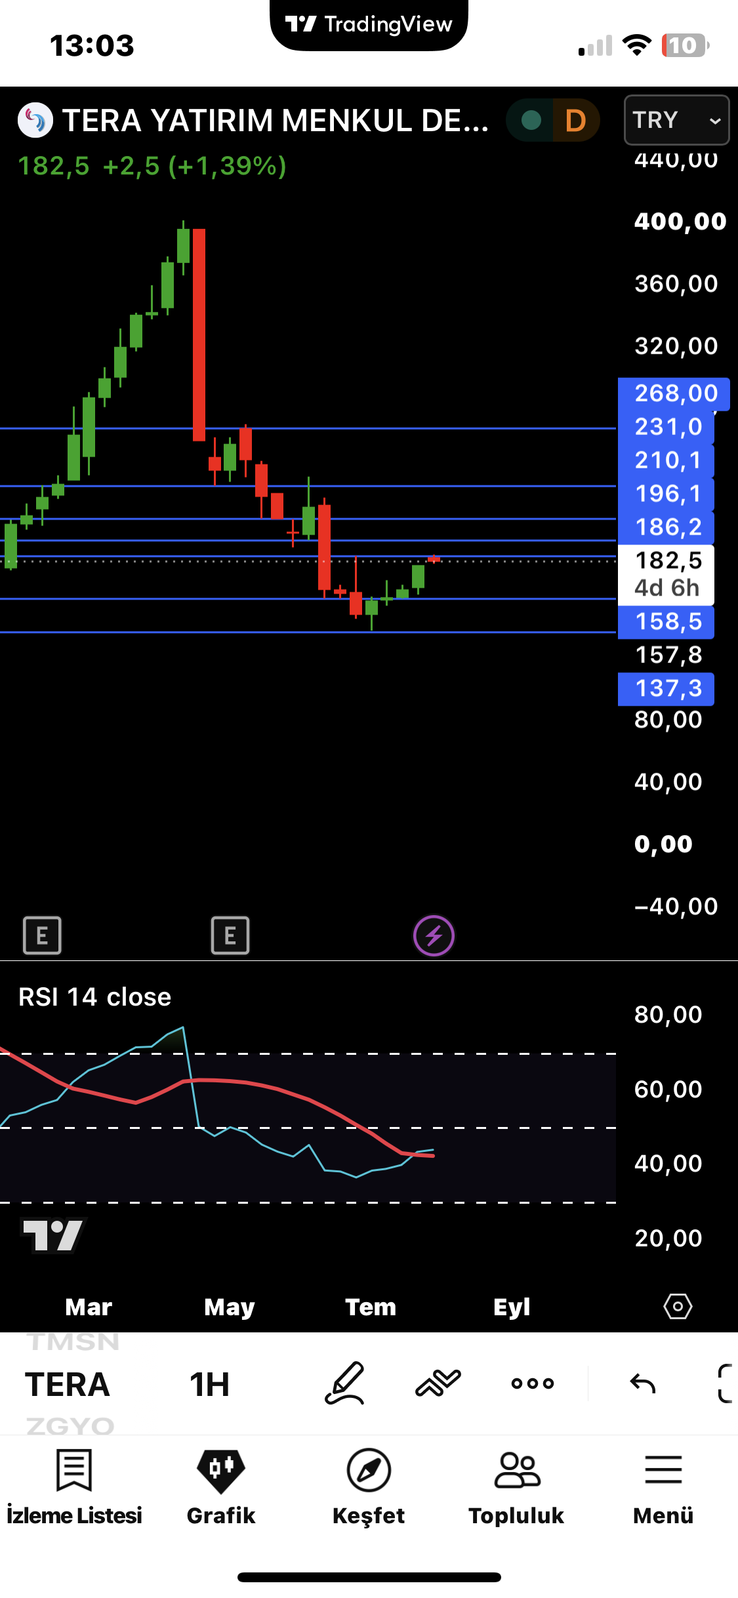Screen dimensions: 738x1598
Task: Open the RSI 14 close indicator legend
Action: tap(95, 997)
